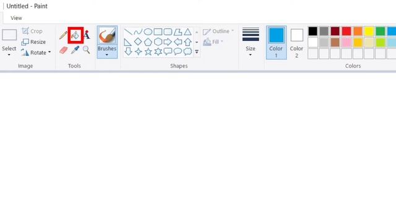The height and width of the screenshot is (223, 396).
Task: Click the Resize button
Action: click(33, 42)
